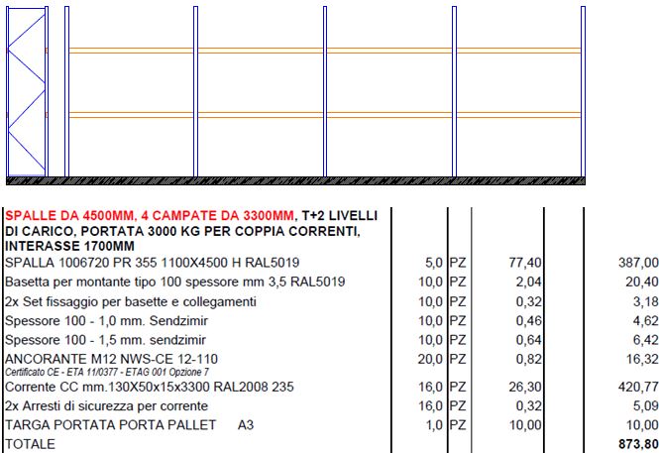Click amount 4,62
This screenshot has height=453, width=659.
(645, 320)
